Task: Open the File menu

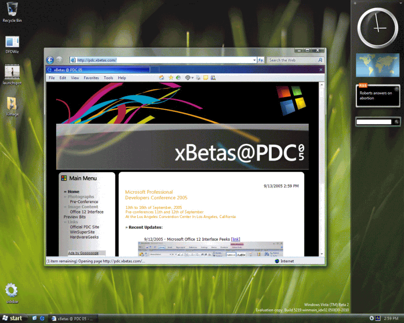Action: pos(52,78)
